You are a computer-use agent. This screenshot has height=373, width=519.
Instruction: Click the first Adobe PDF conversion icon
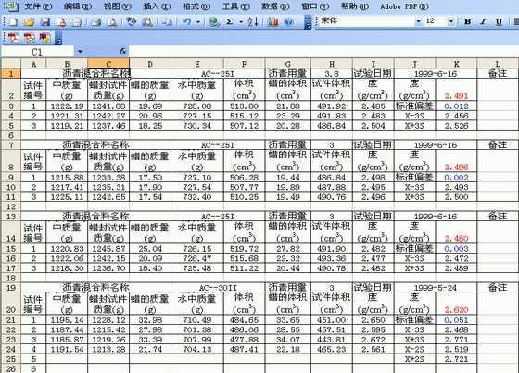coord(13,37)
